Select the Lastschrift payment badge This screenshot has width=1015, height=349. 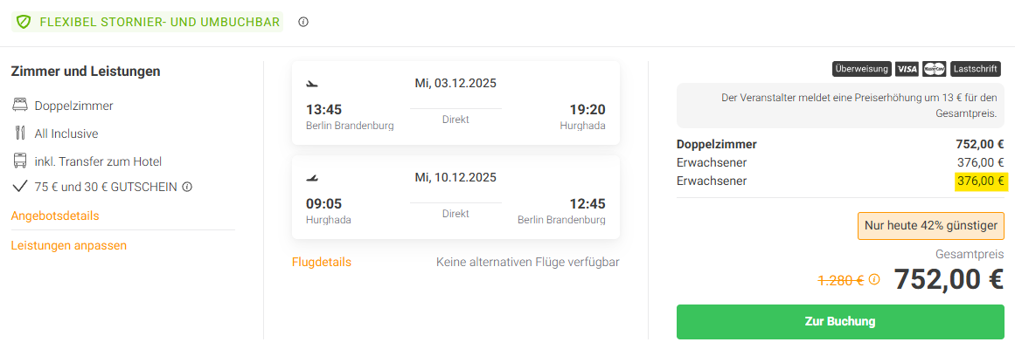pyautogui.click(x=975, y=68)
